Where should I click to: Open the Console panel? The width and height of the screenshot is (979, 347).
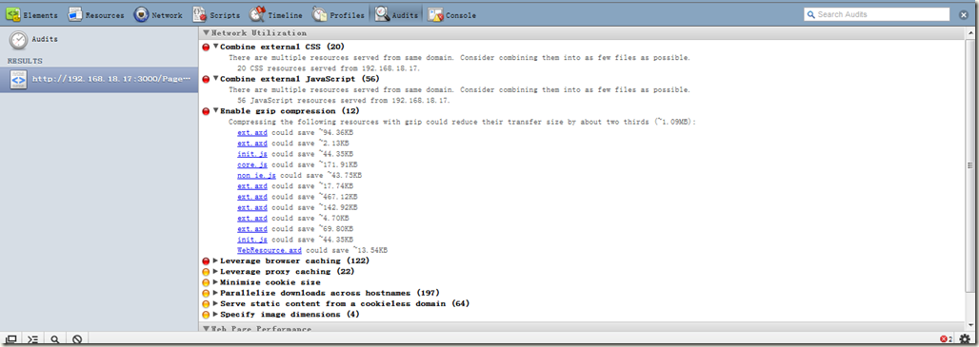[452, 15]
